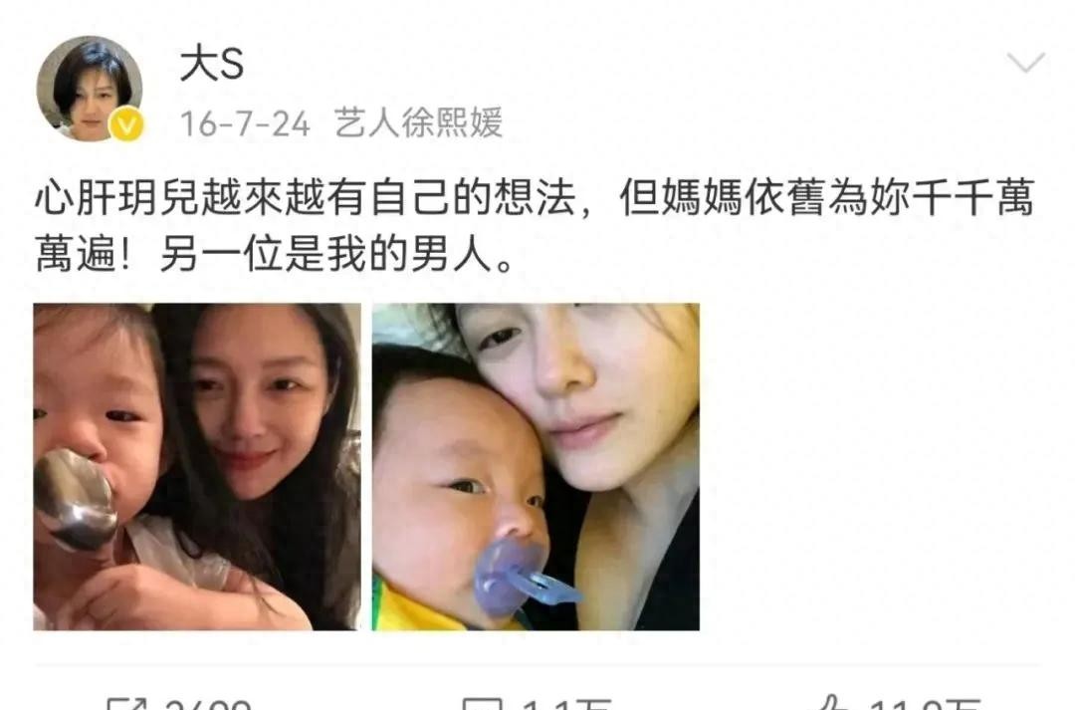Click the divider line above action bar
This screenshot has width=1075, height=710.
point(537,665)
